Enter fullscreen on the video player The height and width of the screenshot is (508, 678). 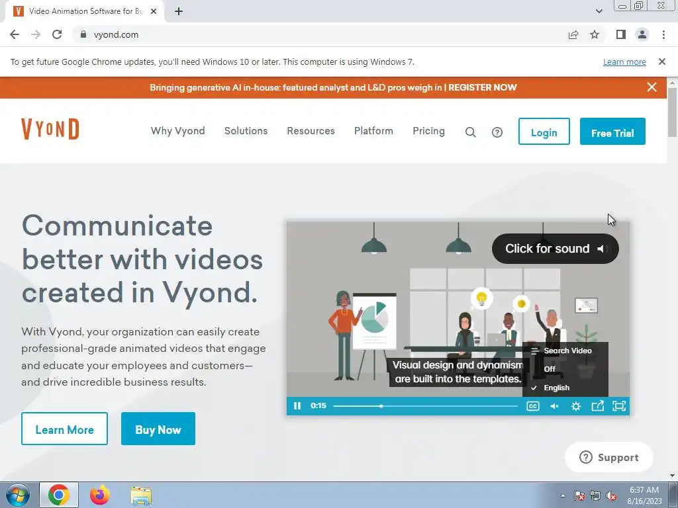(619, 406)
